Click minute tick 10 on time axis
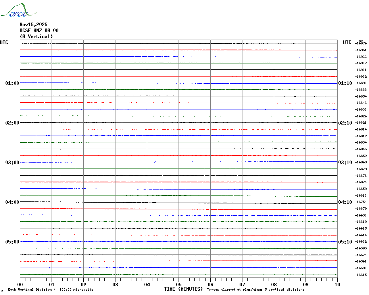The image size is (369, 295). 338,284
